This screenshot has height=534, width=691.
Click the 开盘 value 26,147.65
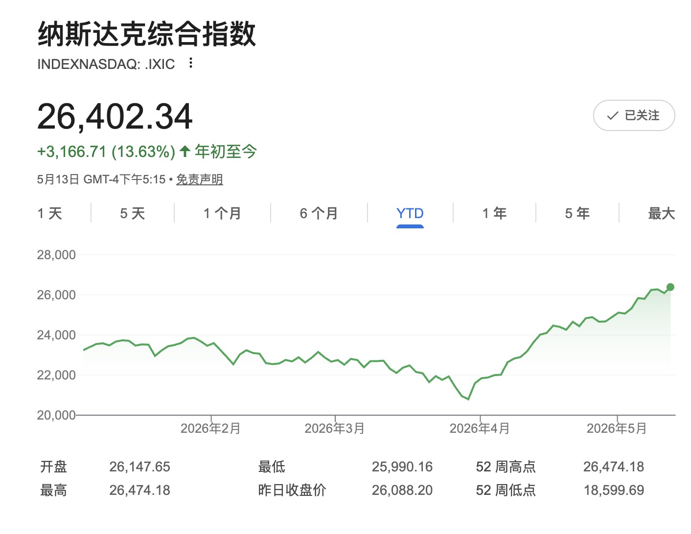pyautogui.click(x=139, y=467)
